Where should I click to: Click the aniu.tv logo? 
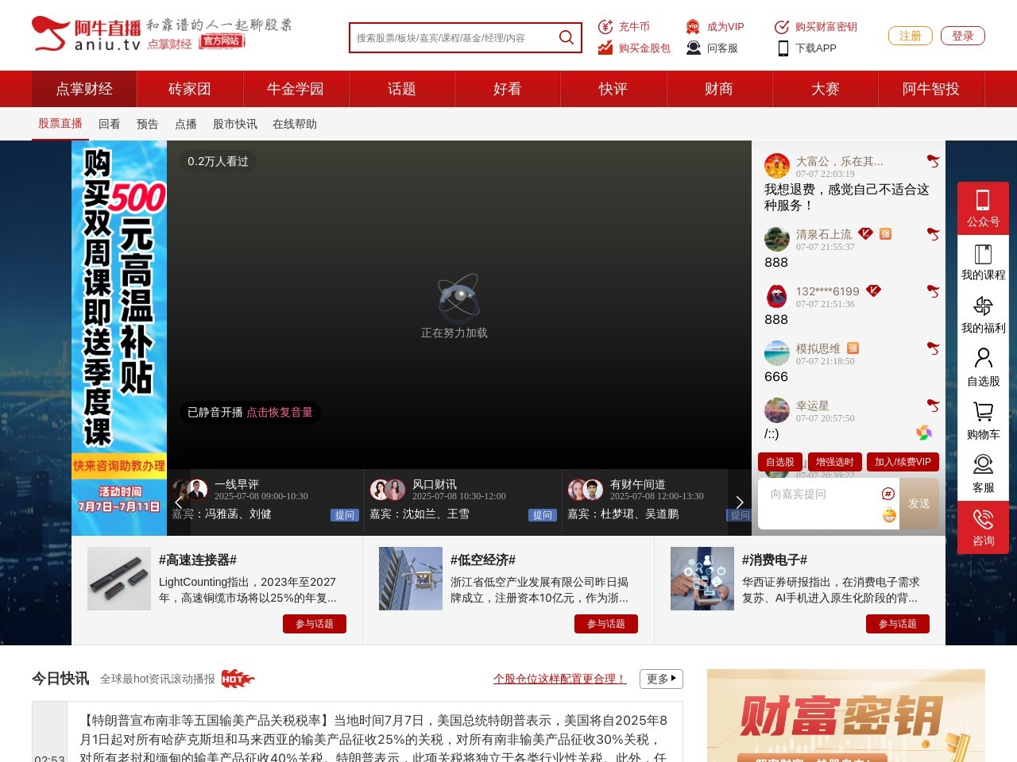point(87,34)
